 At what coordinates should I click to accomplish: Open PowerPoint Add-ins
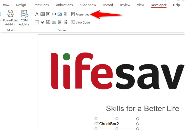(x=10, y=18)
